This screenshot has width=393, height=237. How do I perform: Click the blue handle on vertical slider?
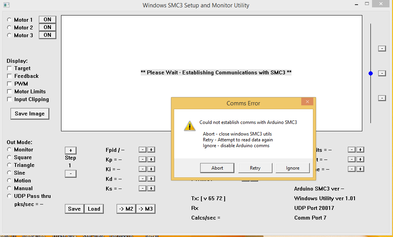(371, 73)
